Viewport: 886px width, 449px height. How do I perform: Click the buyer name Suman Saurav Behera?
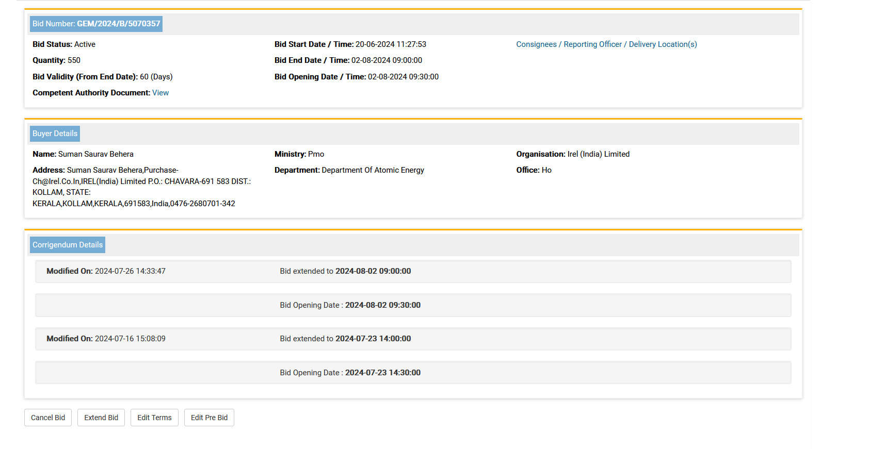point(95,154)
